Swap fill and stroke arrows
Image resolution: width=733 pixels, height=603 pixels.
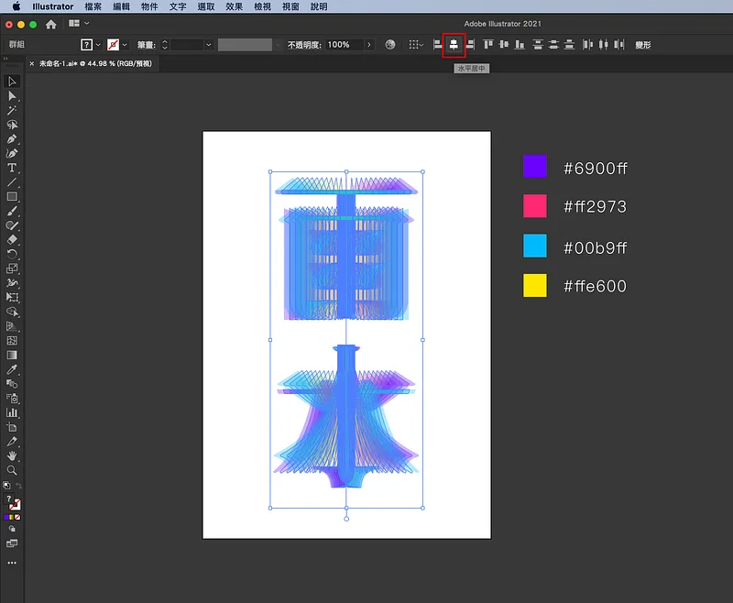(18, 486)
